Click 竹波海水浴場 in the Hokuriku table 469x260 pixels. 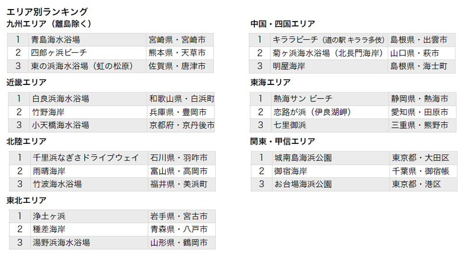(x=57, y=184)
